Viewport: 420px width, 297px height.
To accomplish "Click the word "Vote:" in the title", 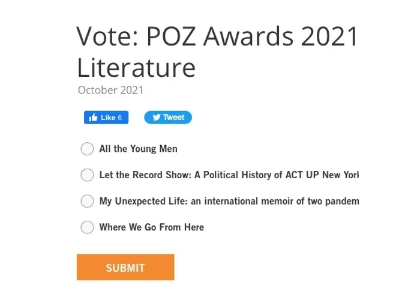I will click(x=107, y=37).
